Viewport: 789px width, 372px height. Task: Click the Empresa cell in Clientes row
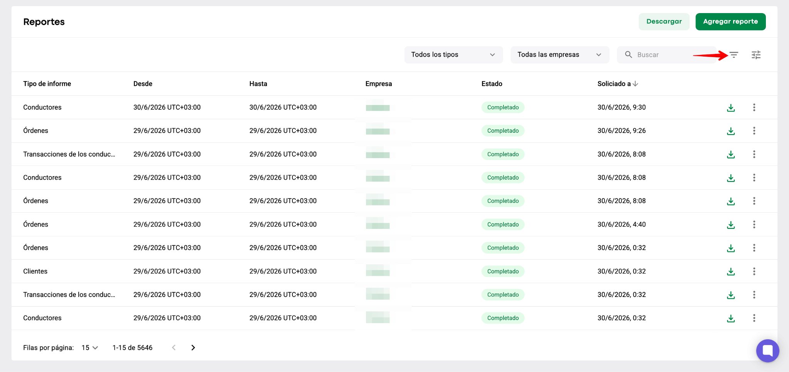(378, 270)
